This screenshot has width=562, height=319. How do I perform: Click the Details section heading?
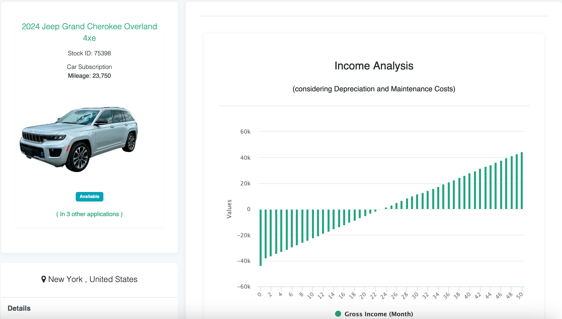[19, 308]
